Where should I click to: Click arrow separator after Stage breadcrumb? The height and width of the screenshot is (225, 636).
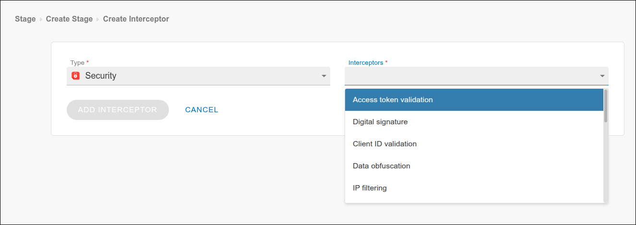click(41, 19)
